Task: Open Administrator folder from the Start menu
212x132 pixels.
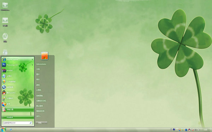Action: [41, 64]
